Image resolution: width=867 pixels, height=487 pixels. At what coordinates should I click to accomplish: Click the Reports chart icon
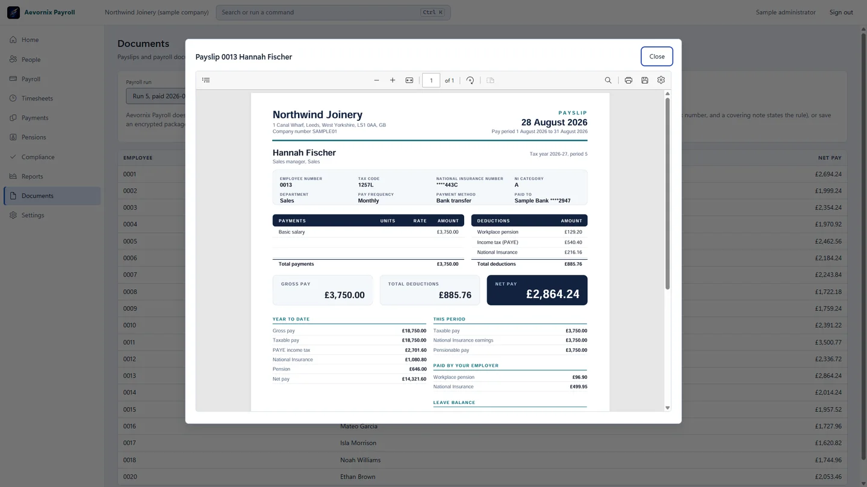click(13, 176)
